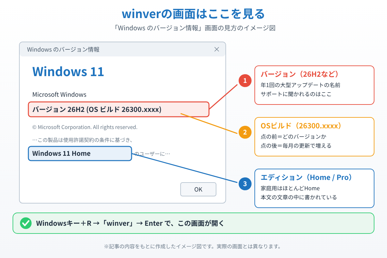Click the 'Windows 11' logo text

tap(68, 71)
